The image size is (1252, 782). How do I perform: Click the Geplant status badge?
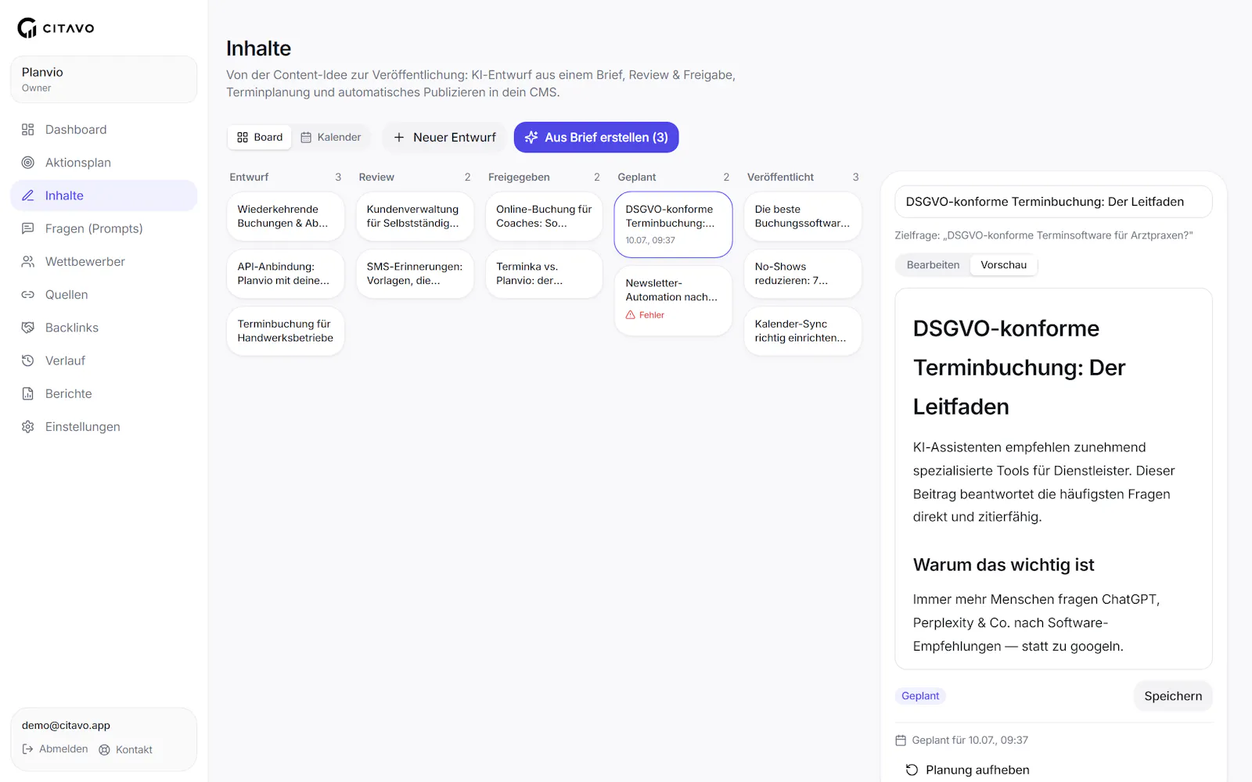[x=920, y=696]
